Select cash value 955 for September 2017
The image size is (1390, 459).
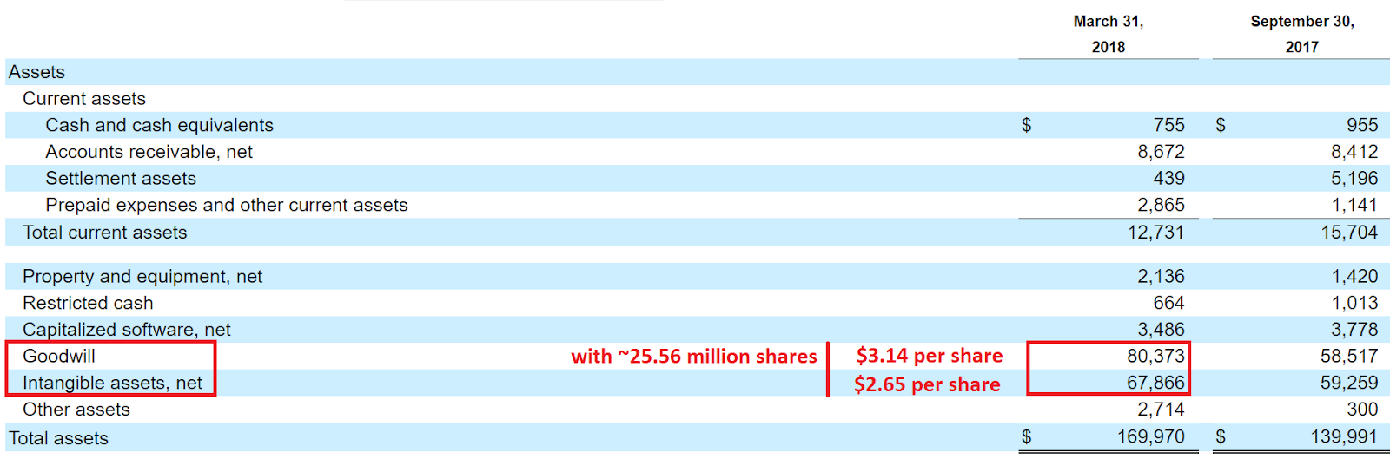click(x=1362, y=125)
